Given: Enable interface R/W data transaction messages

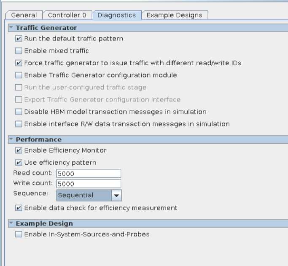Looking at the screenshot, I should coord(19,124).
